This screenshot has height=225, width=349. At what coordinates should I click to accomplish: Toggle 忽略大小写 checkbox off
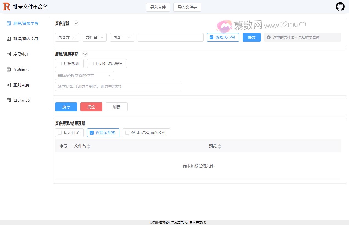point(212,37)
